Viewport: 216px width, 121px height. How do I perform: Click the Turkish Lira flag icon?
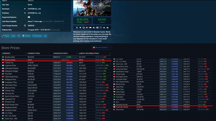(3, 63)
